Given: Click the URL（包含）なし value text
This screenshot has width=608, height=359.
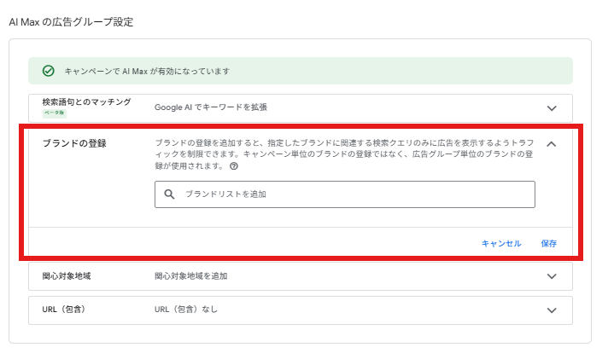Looking at the screenshot, I should 186,310.
